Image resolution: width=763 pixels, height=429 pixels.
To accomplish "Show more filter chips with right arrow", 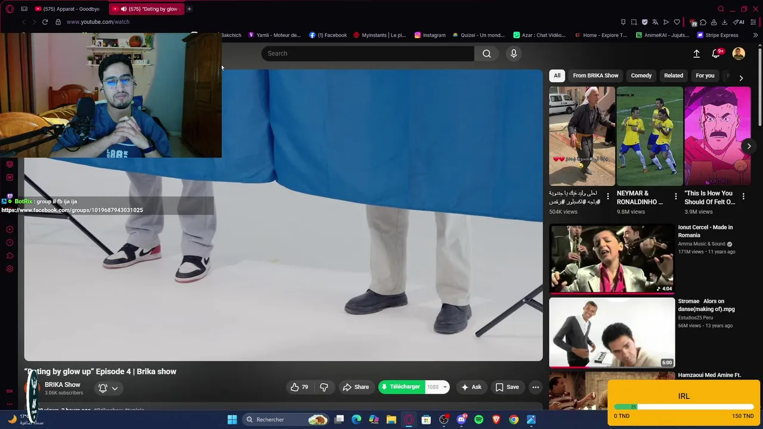I will tap(741, 78).
